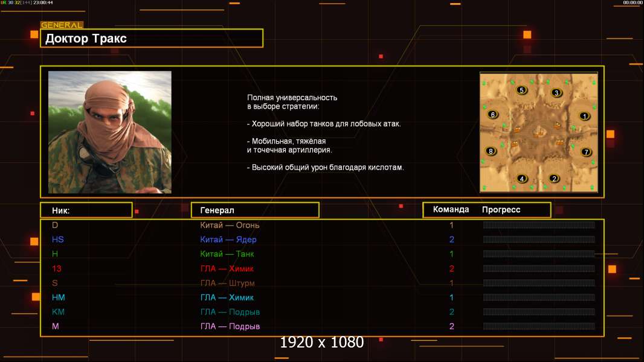Click team number in player S's row
The height and width of the screenshot is (362, 644).
click(451, 283)
